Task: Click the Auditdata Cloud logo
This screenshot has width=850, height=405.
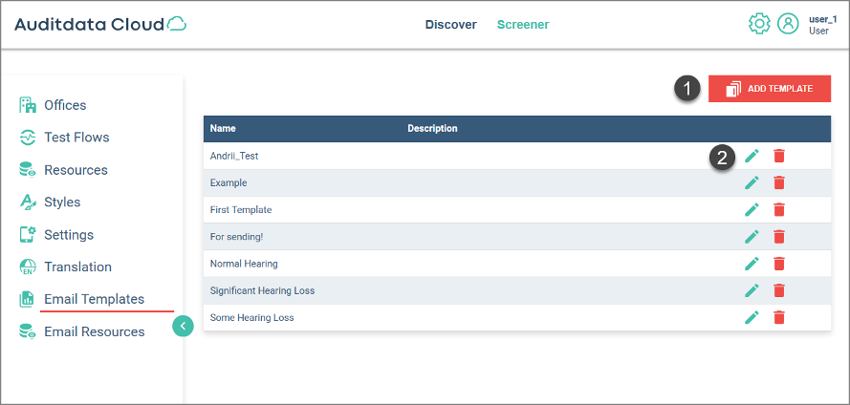Action: [100, 25]
